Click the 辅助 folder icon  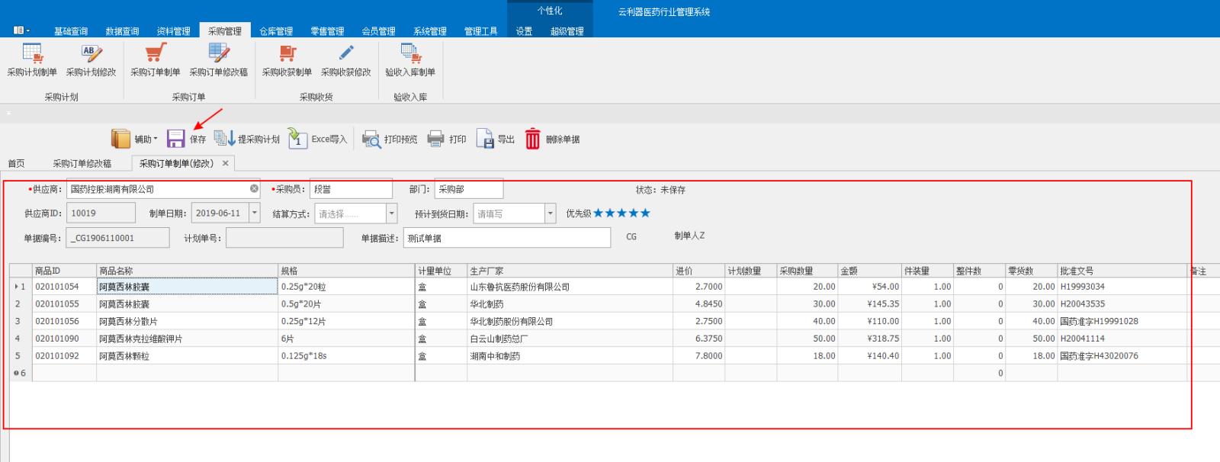pyautogui.click(x=121, y=139)
